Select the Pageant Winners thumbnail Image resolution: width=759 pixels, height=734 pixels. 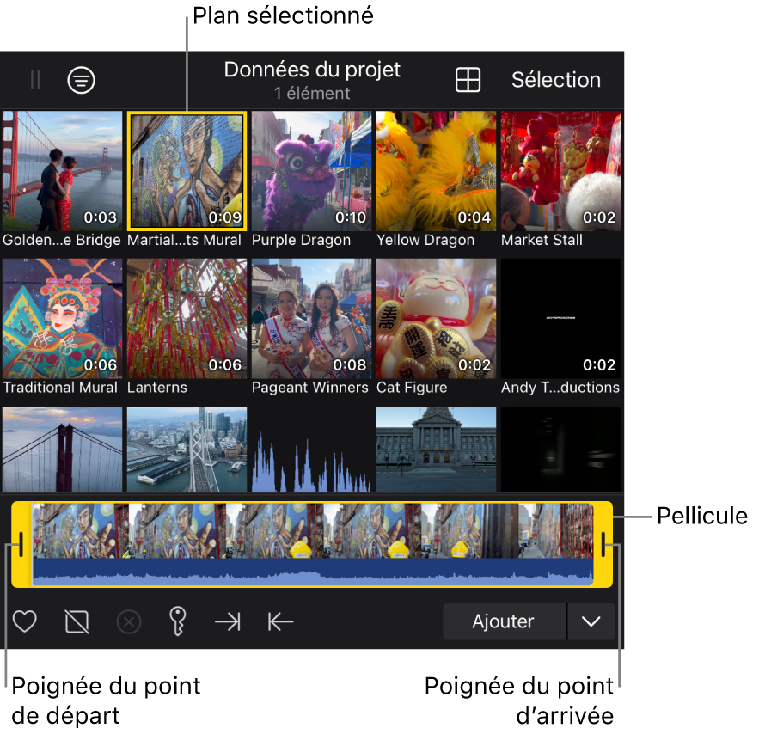(311, 319)
